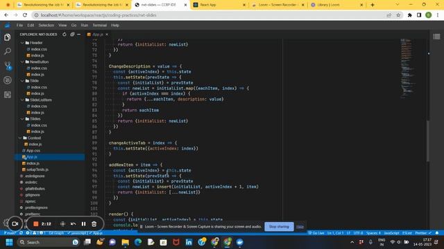444x249 pixels.
Task: Open the Chrome three-dot menu
Action: point(438,15)
